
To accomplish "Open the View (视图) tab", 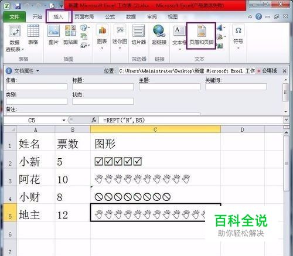I will 173,17.
